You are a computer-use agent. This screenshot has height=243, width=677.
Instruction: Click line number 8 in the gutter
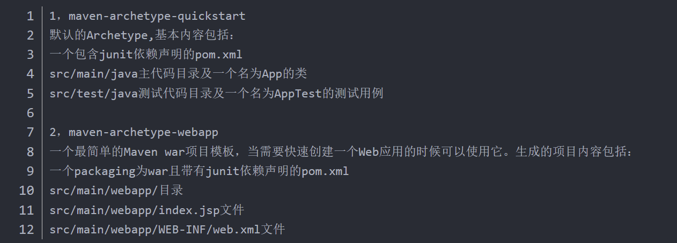point(30,151)
